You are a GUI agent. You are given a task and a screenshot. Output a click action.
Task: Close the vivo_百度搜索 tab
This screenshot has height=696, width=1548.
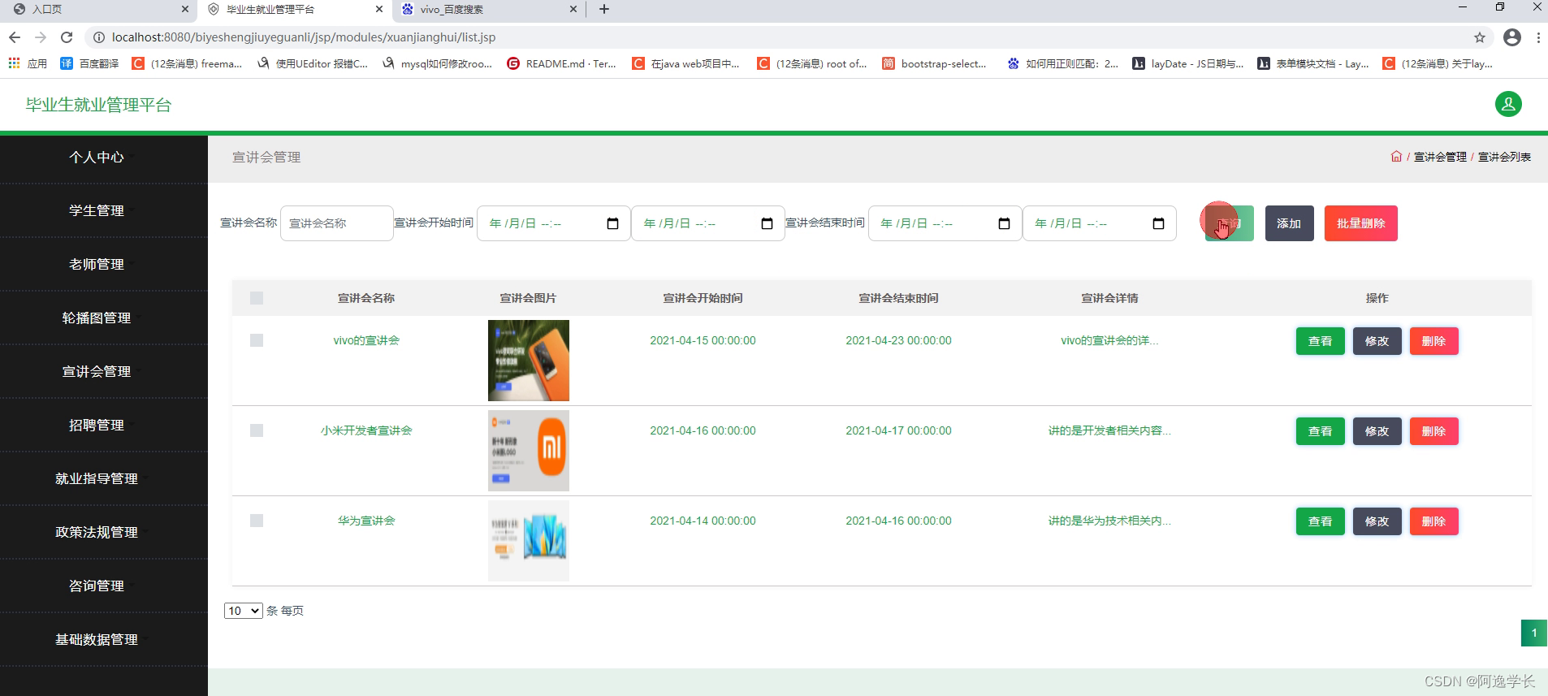point(573,10)
